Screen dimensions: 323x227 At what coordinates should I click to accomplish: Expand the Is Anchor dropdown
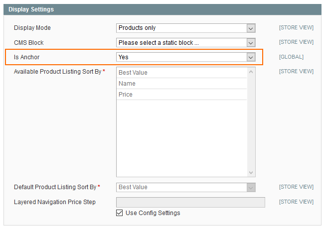point(186,57)
